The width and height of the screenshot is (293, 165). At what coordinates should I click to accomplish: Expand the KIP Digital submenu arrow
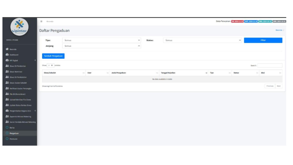(35, 60)
